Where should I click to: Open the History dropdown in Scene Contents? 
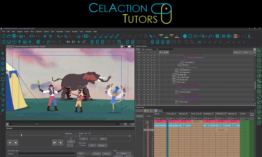pos(237,52)
